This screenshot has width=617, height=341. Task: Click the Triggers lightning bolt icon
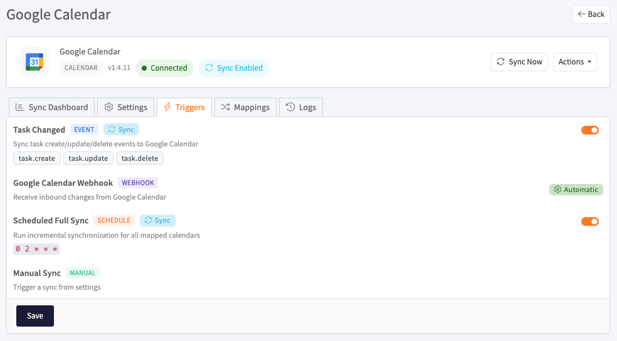(167, 107)
